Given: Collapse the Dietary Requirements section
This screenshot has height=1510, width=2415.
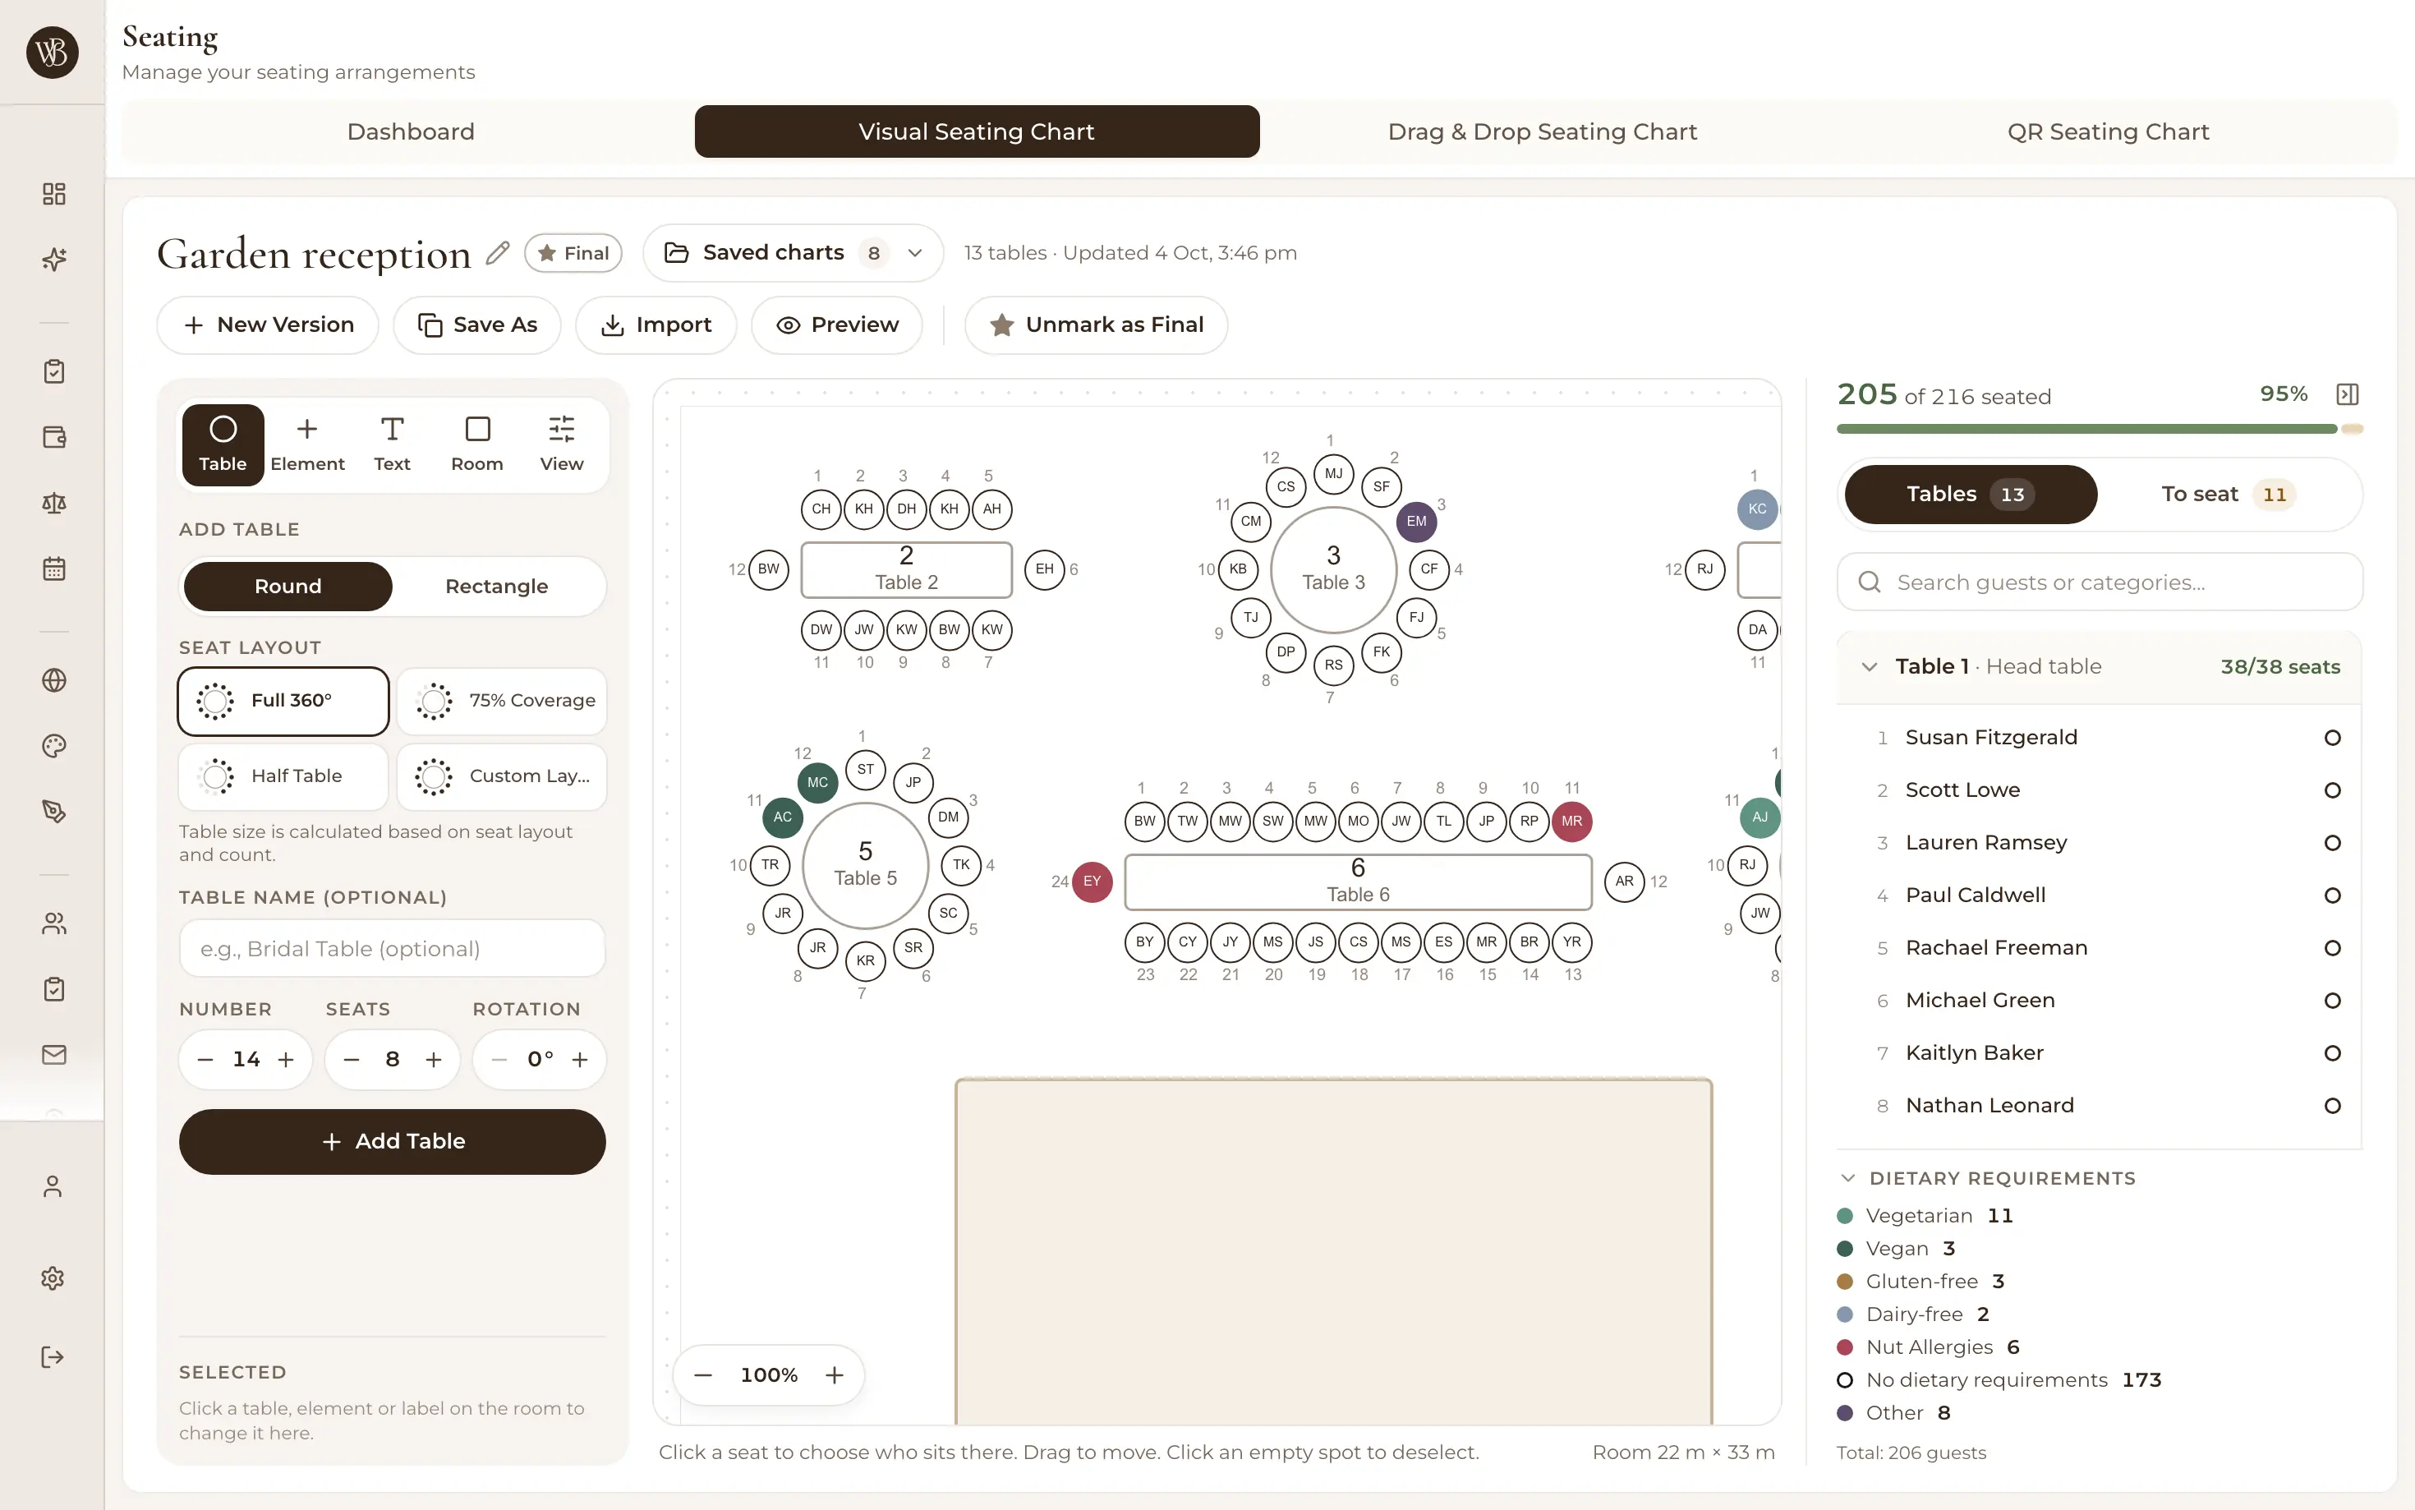Looking at the screenshot, I should [x=1848, y=1178].
